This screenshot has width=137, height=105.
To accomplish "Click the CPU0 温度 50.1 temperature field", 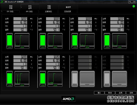I will pos(20,30).
